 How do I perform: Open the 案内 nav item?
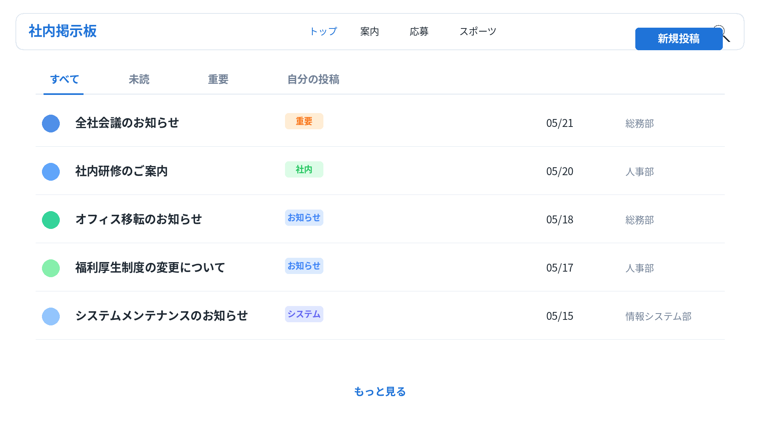tap(370, 31)
